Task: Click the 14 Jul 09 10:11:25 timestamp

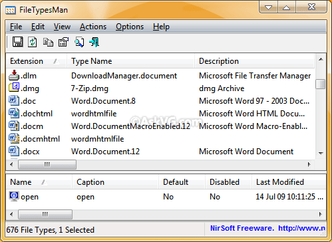Action: 289,197
